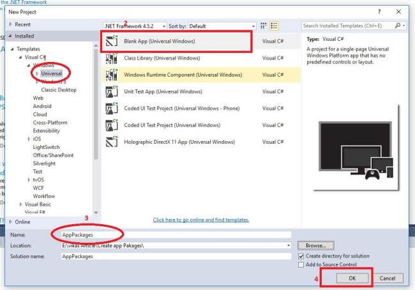The image size is (415, 290).
Task: Select the WCF template category
Action: pos(38,188)
